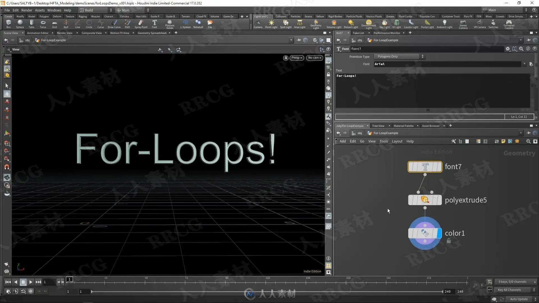Switch to the Geometry Spreadsheet tab
This screenshot has width=539, height=303.
pos(152,33)
